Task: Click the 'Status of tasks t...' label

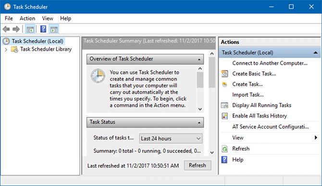Action: (x=113, y=138)
